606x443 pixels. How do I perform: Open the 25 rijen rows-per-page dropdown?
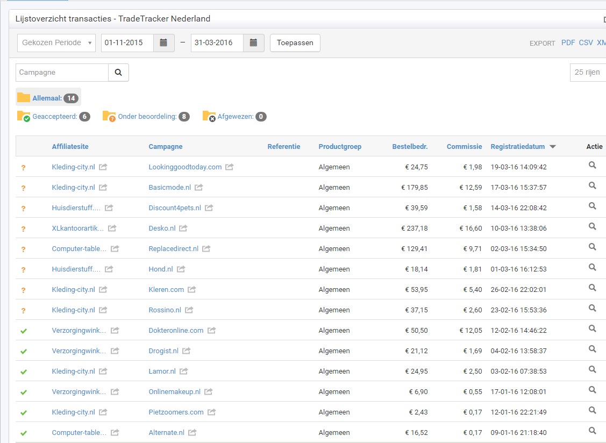click(588, 73)
